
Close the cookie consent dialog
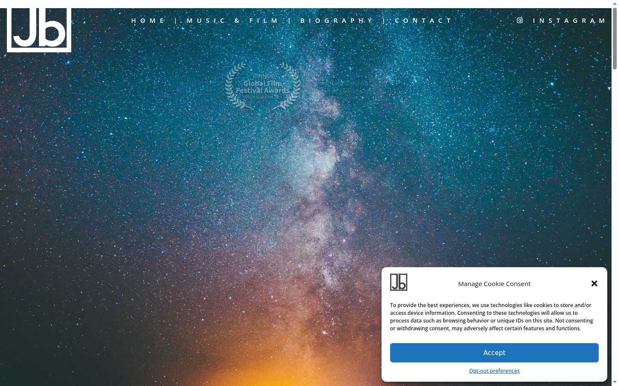pyautogui.click(x=594, y=283)
